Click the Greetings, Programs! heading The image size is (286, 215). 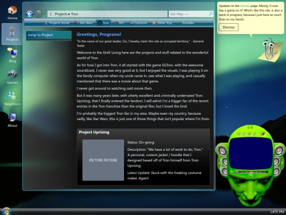point(99,35)
